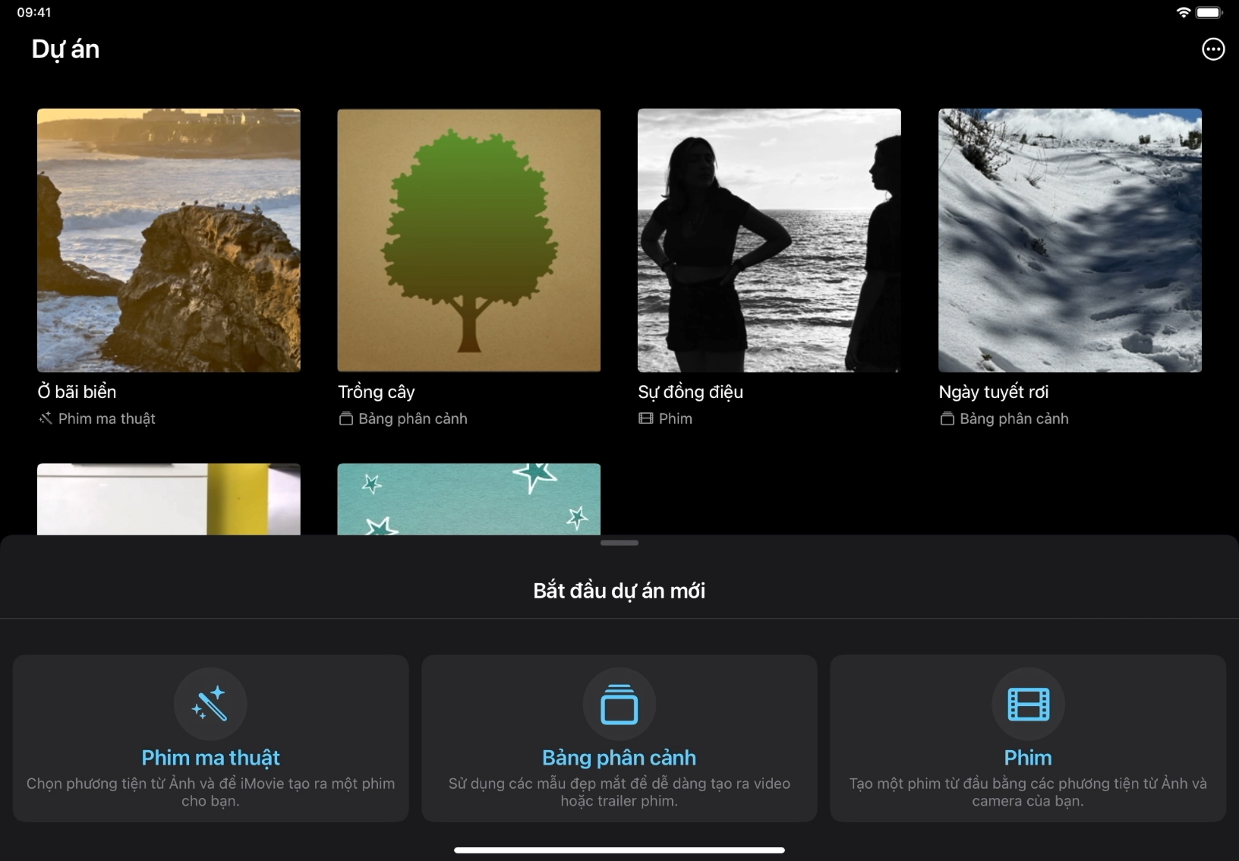Click small wand icon under Ở bãi biển

[46, 418]
